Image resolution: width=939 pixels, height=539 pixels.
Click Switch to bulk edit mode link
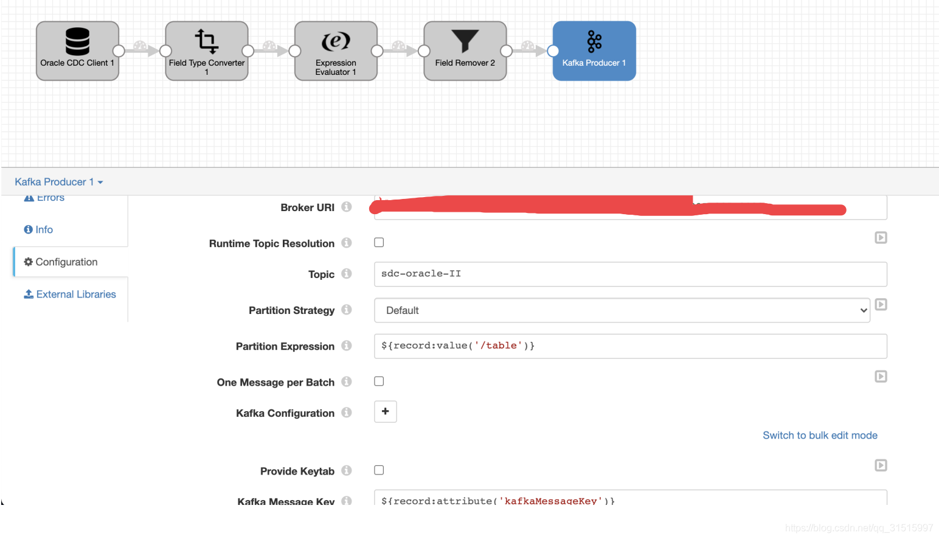(820, 436)
